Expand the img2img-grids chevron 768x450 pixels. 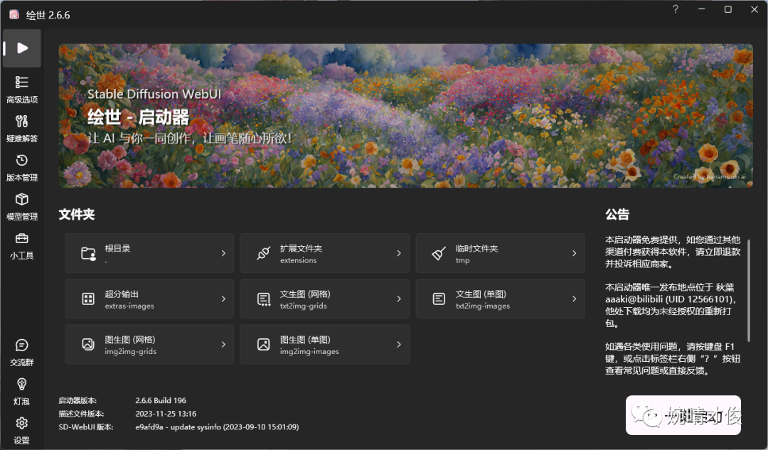coord(223,344)
